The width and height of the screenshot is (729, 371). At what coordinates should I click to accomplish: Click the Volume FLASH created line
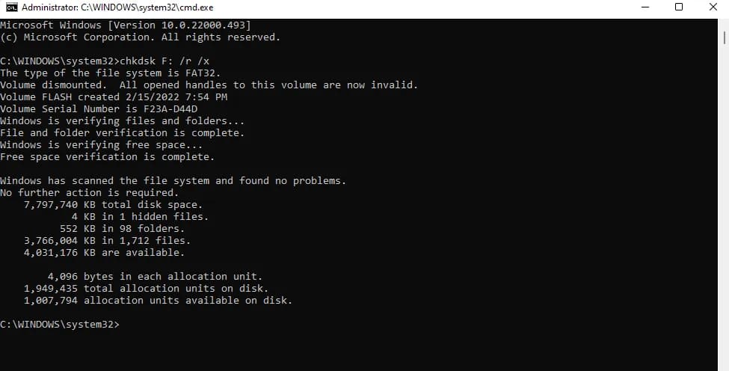tap(114, 96)
